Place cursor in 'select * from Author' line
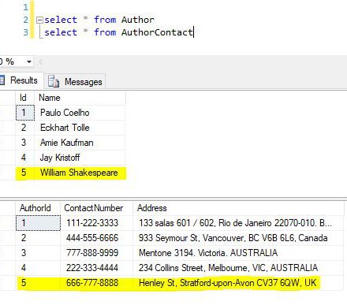Image resolution: width=347 pixels, height=305 pixels. point(99,20)
